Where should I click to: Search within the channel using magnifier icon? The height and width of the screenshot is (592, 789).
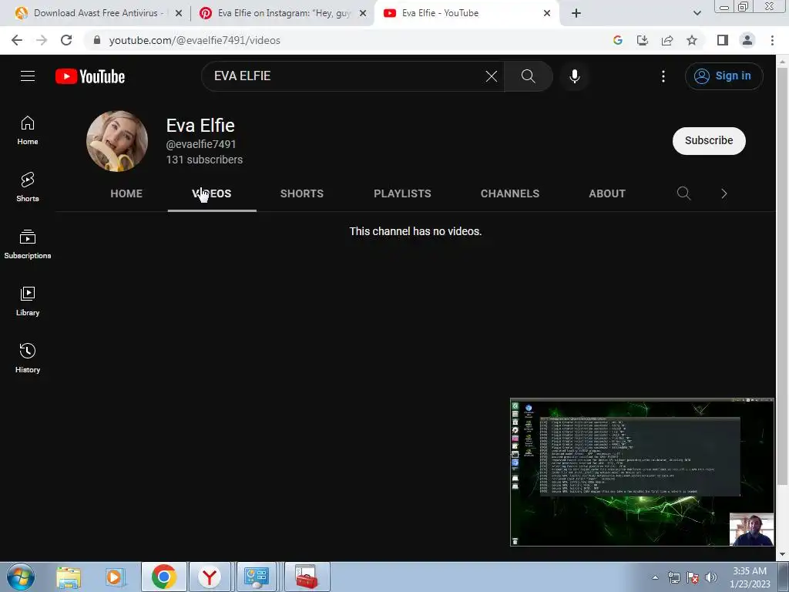(x=683, y=193)
